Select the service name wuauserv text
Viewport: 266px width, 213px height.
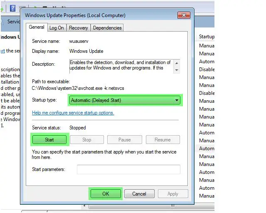79,41
